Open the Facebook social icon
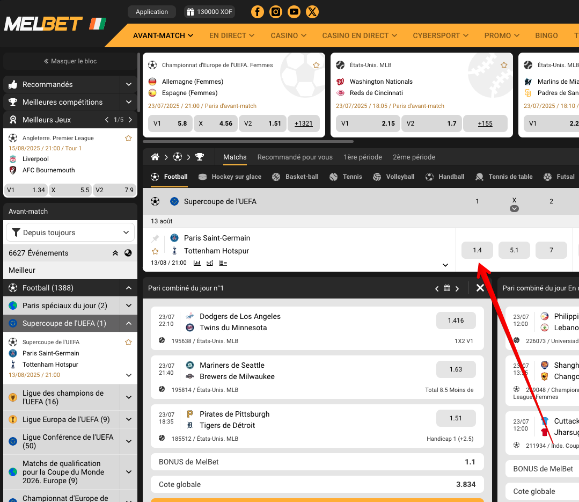 point(258,12)
